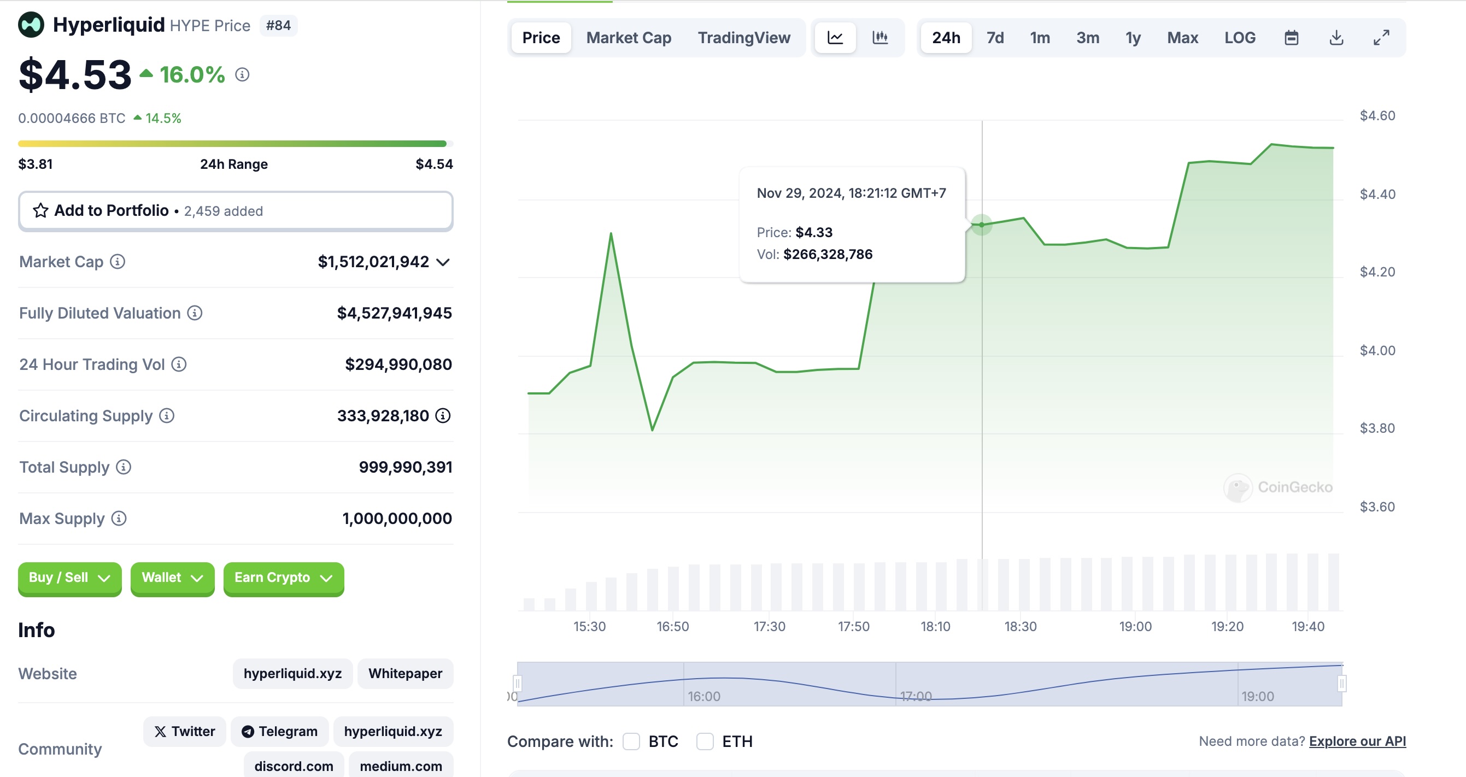This screenshot has width=1466, height=777.
Task: Select 3m time range
Action: [x=1088, y=38]
